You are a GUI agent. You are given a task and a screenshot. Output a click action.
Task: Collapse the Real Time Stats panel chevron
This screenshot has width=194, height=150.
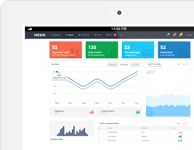pyautogui.click(x=181, y=64)
